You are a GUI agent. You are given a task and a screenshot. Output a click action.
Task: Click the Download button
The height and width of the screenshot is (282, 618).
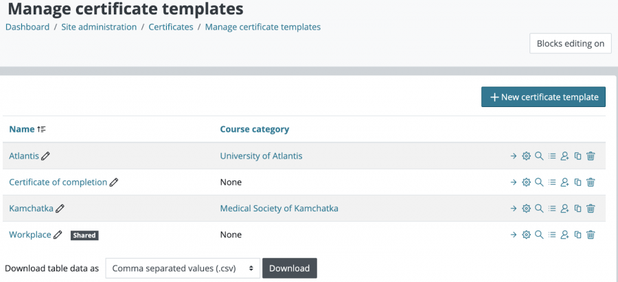[x=290, y=268]
